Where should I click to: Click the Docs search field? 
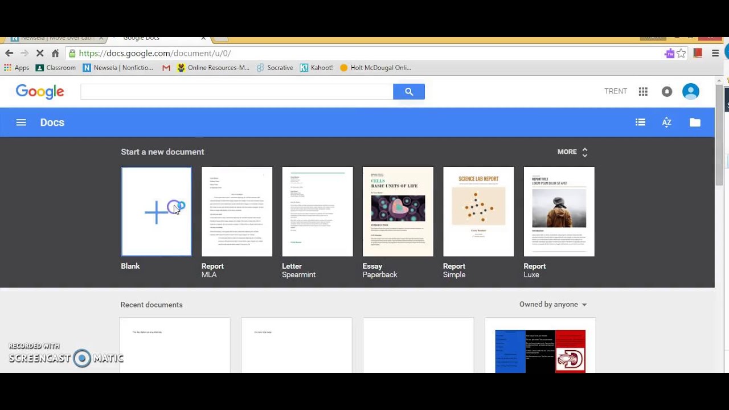[x=237, y=91]
